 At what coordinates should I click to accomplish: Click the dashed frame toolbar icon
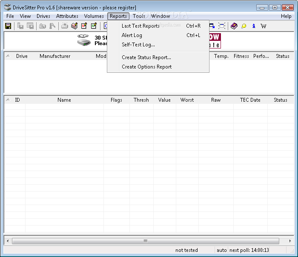[x=222, y=26]
